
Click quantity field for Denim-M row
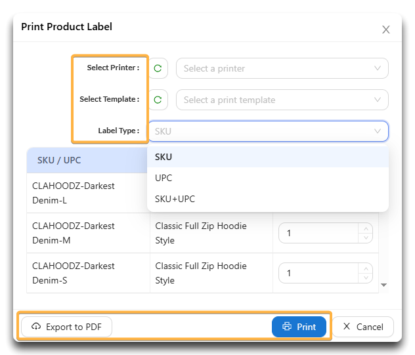318,233
